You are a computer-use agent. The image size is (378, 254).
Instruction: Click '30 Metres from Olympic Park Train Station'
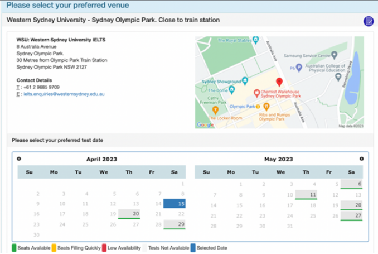[62, 60]
